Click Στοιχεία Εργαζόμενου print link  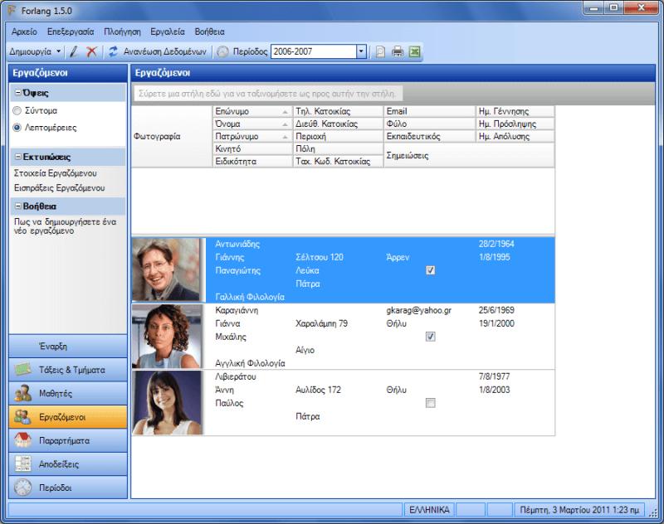click(56, 173)
